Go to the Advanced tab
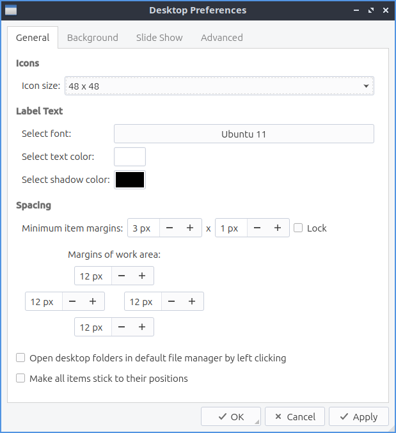Image resolution: width=396 pixels, height=433 pixels. 221,38
